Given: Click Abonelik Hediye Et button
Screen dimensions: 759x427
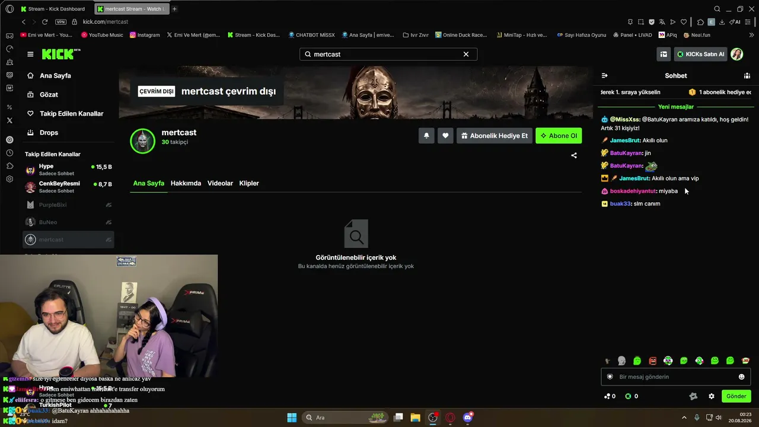Looking at the screenshot, I should (x=494, y=136).
